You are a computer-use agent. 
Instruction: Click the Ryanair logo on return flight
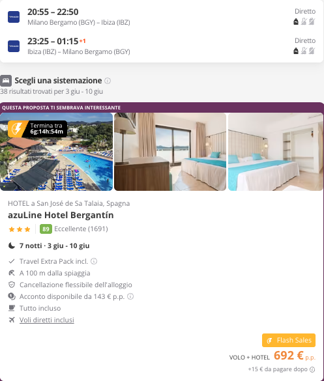(14, 46)
